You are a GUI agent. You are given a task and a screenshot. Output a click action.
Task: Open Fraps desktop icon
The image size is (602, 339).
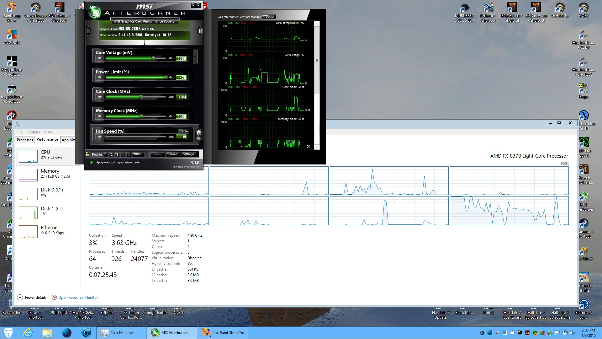pyautogui.click(x=584, y=91)
